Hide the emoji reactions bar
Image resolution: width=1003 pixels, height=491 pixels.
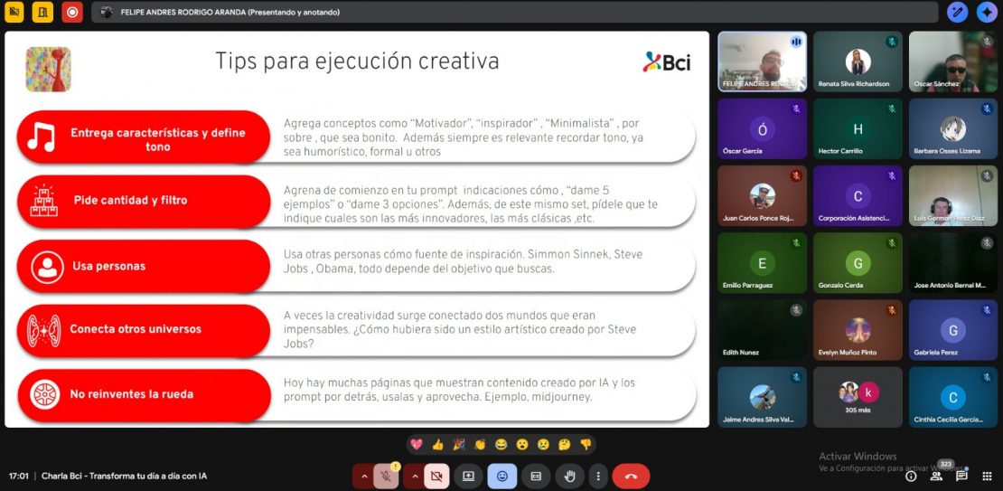pos(501,476)
